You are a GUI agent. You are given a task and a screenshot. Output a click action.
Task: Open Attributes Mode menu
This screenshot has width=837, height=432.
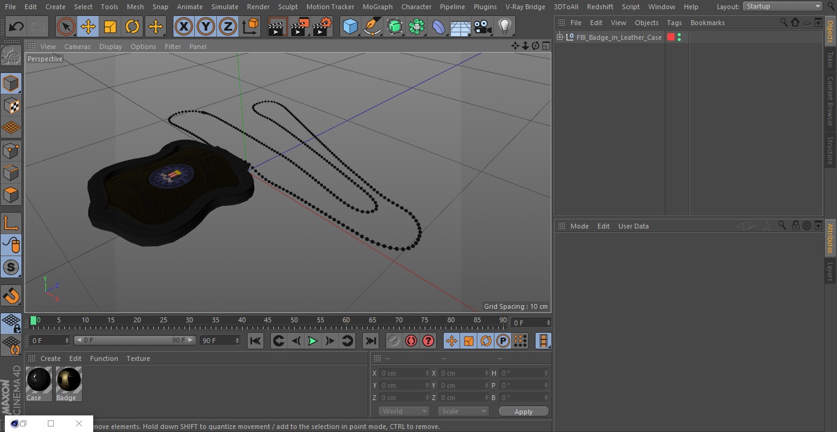click(x=579, y=226)
